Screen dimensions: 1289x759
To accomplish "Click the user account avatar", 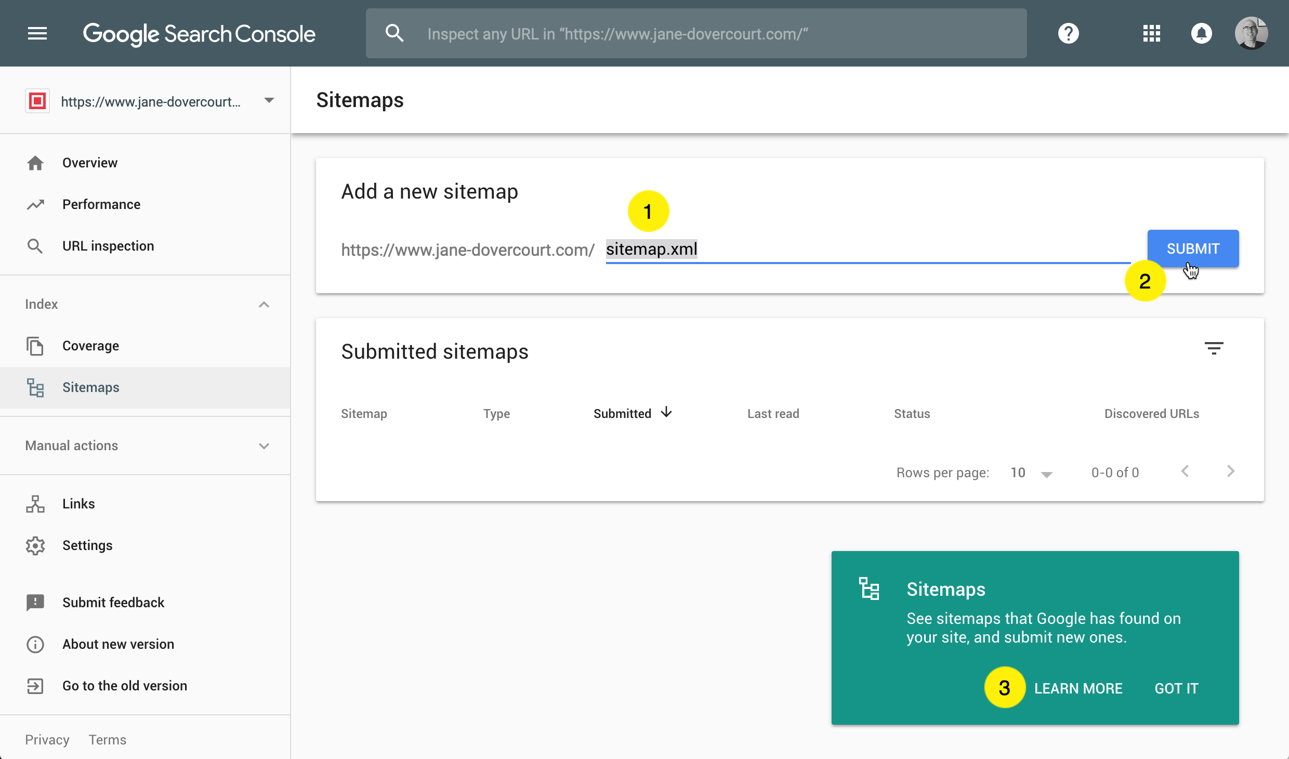I will tap(1251, 34).
